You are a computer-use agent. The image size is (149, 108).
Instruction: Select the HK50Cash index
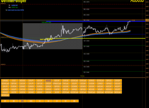pos(118,92)
